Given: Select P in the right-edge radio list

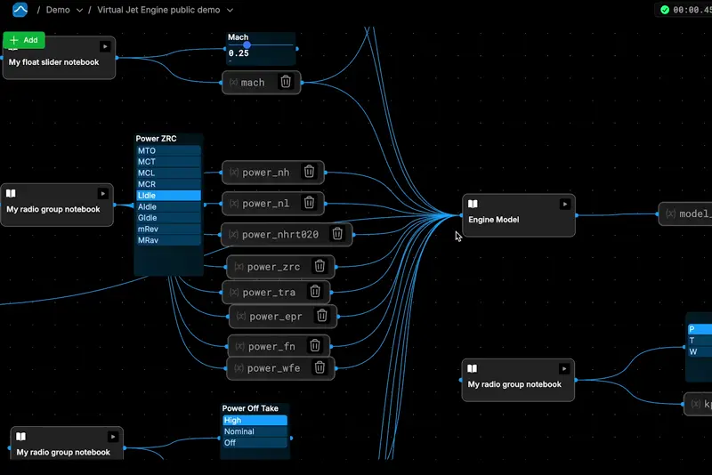Looking at the screenshot, I should pos(700,329).
